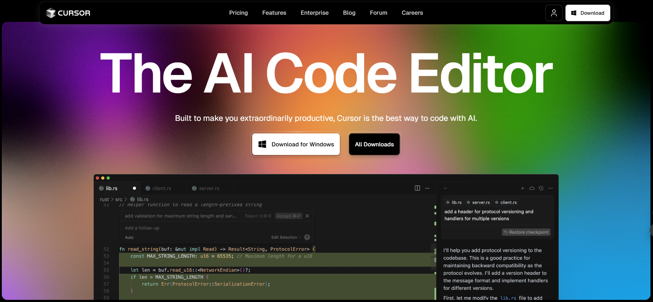This screenshot has width=653, height=302.
Task: Open the Auto model dropdown
Action: (x=131, y=237)
